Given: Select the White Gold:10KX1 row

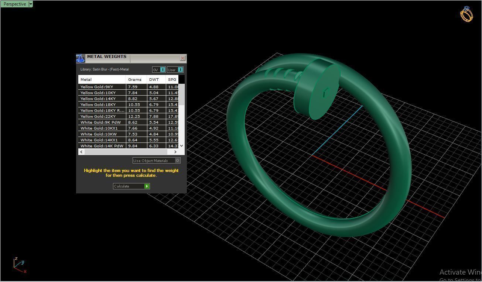Looking at the screenshot, I should 128,128.
